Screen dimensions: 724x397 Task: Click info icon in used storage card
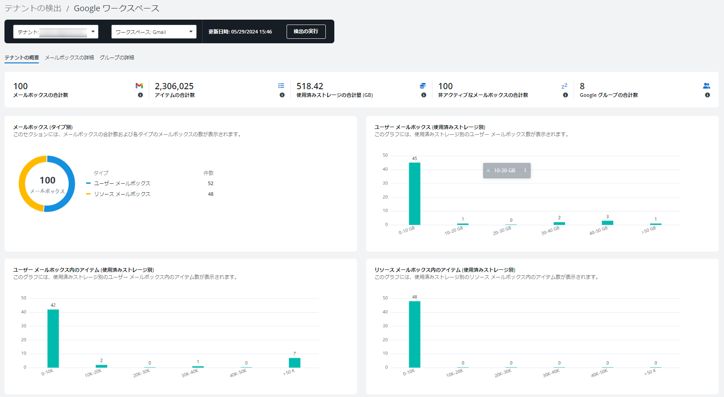424,95
